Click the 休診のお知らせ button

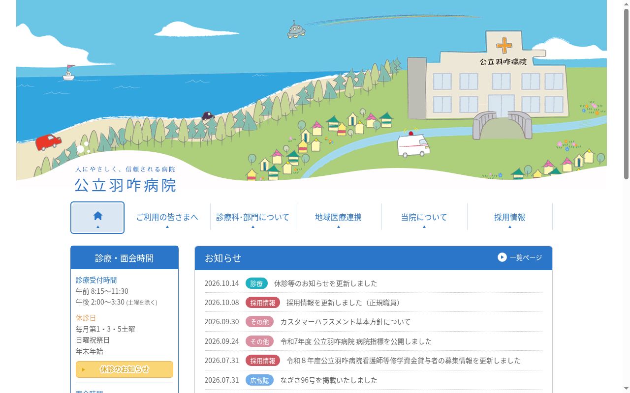pos(125,369)
